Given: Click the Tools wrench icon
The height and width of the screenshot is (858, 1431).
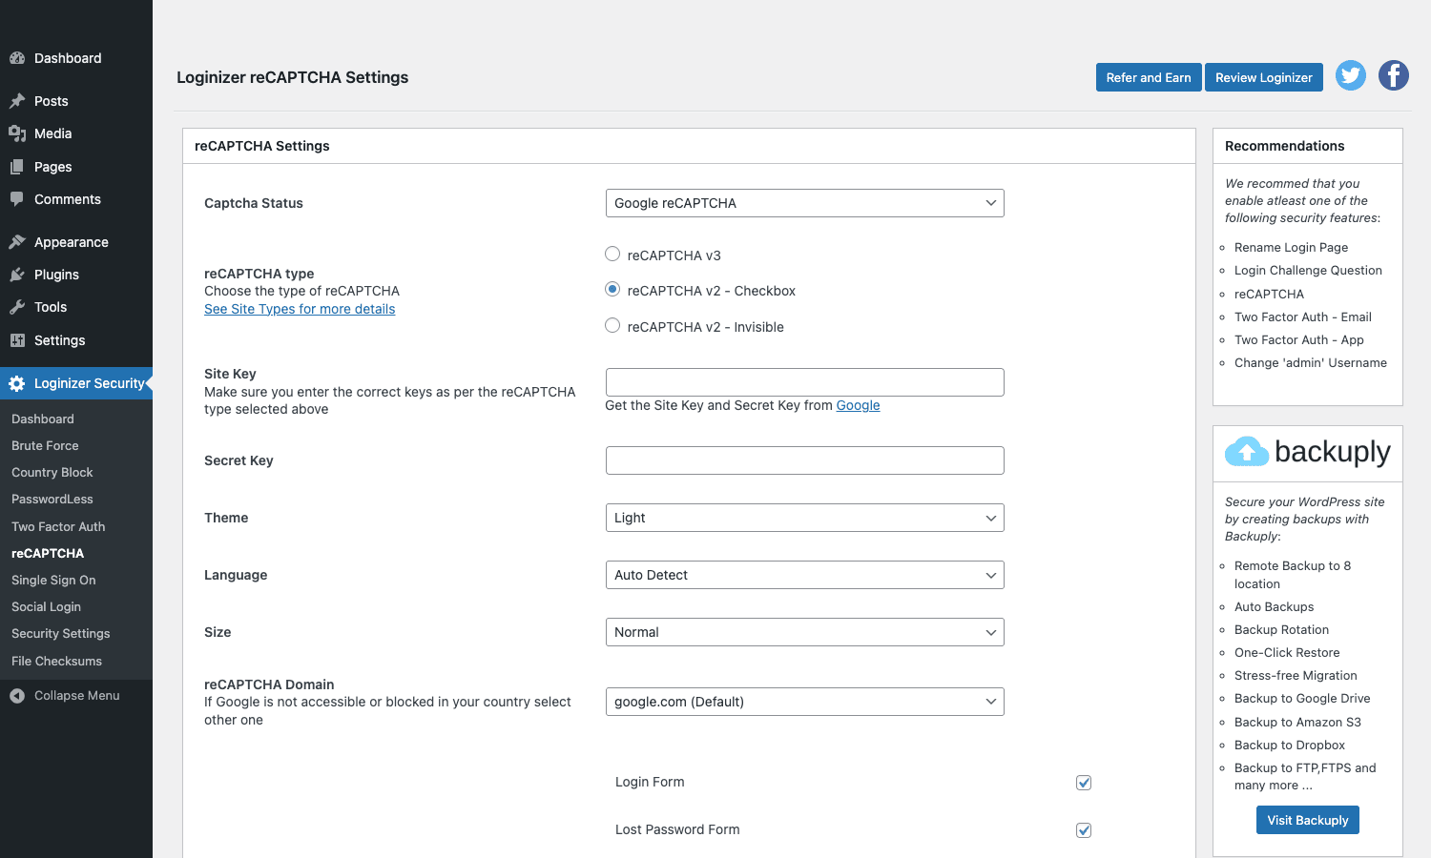Looking at the screenshot, I should (x=17, y=307).
